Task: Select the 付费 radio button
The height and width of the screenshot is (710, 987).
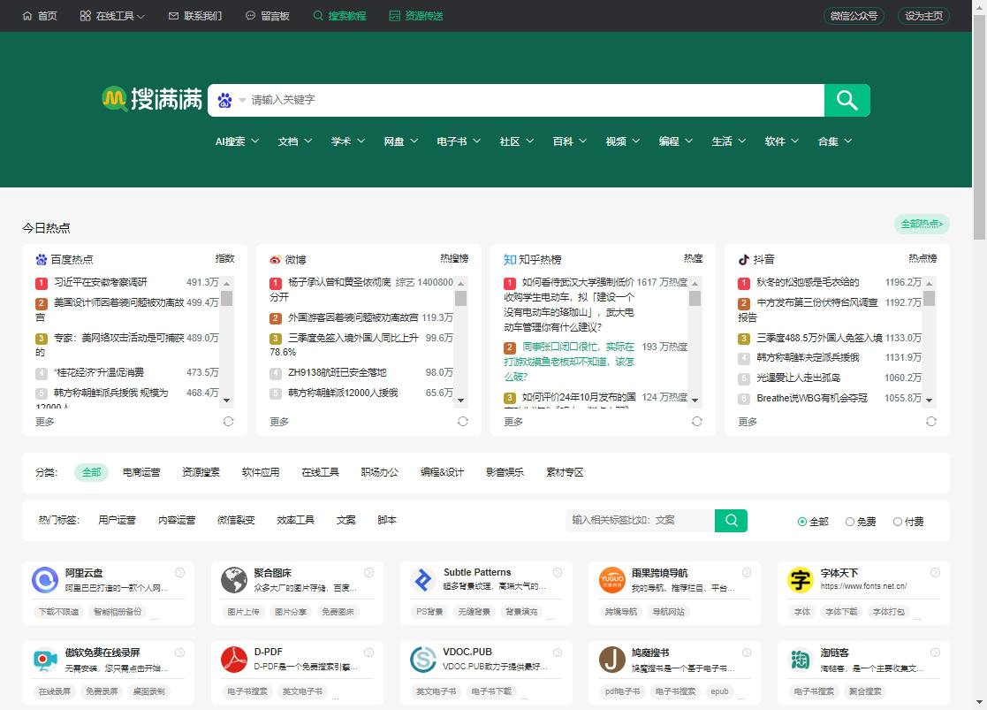Action: tap(898, 522)
